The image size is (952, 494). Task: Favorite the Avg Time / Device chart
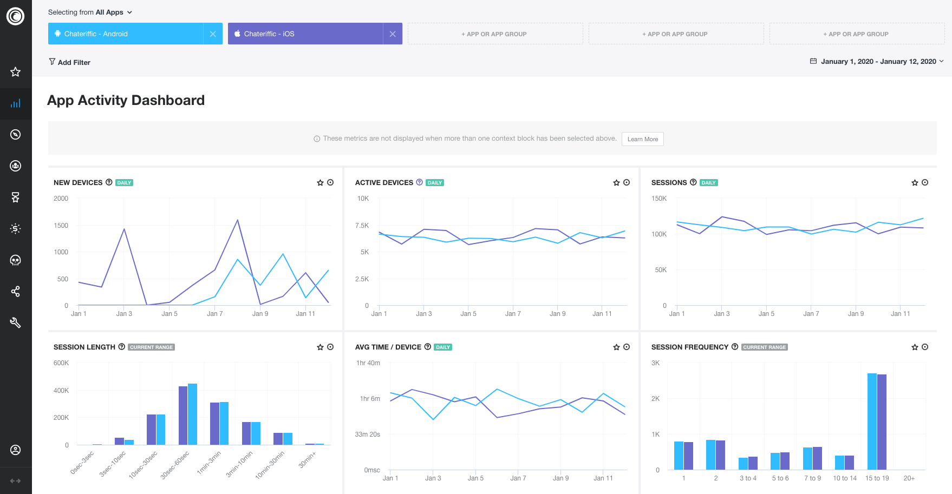(616, 347)
